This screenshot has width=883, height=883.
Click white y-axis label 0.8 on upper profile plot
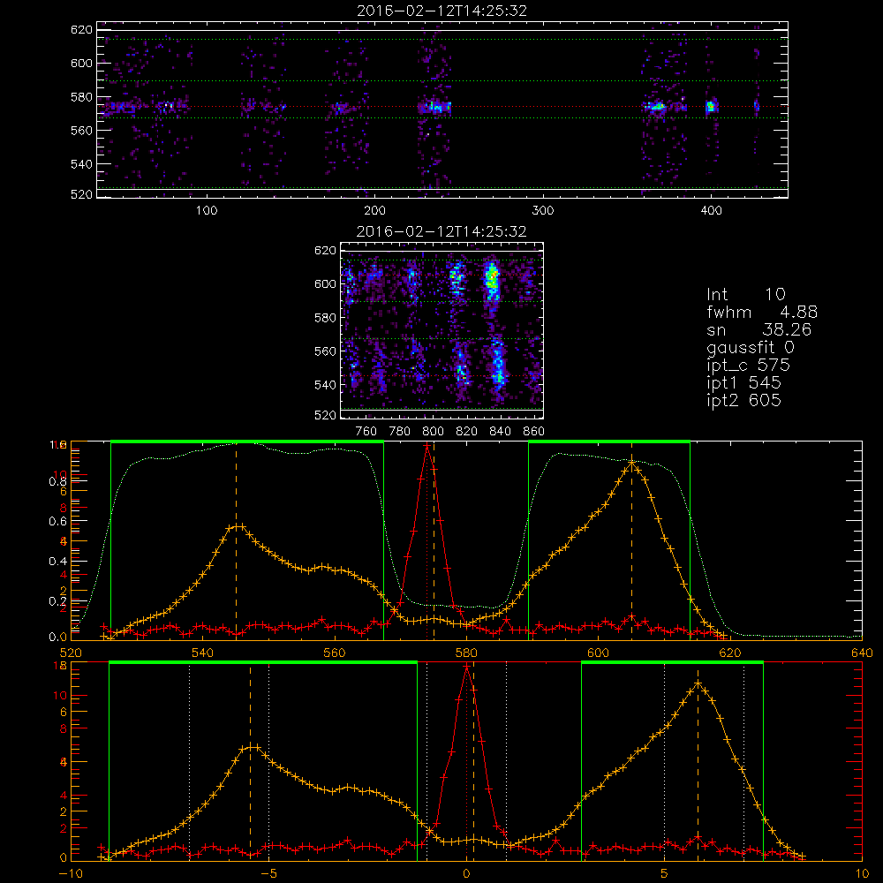57,481
